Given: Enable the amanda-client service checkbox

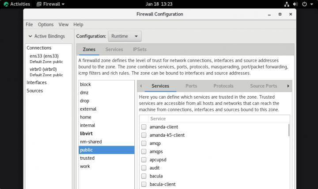Looking at the screenshot, I should click(144, 127).
